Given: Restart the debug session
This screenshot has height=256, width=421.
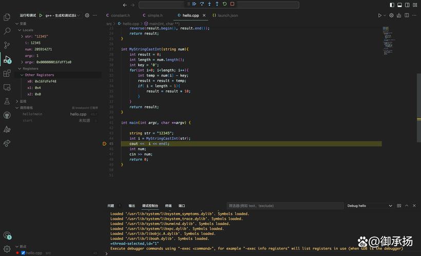Looking at the screenshot, I should (224, 4).
